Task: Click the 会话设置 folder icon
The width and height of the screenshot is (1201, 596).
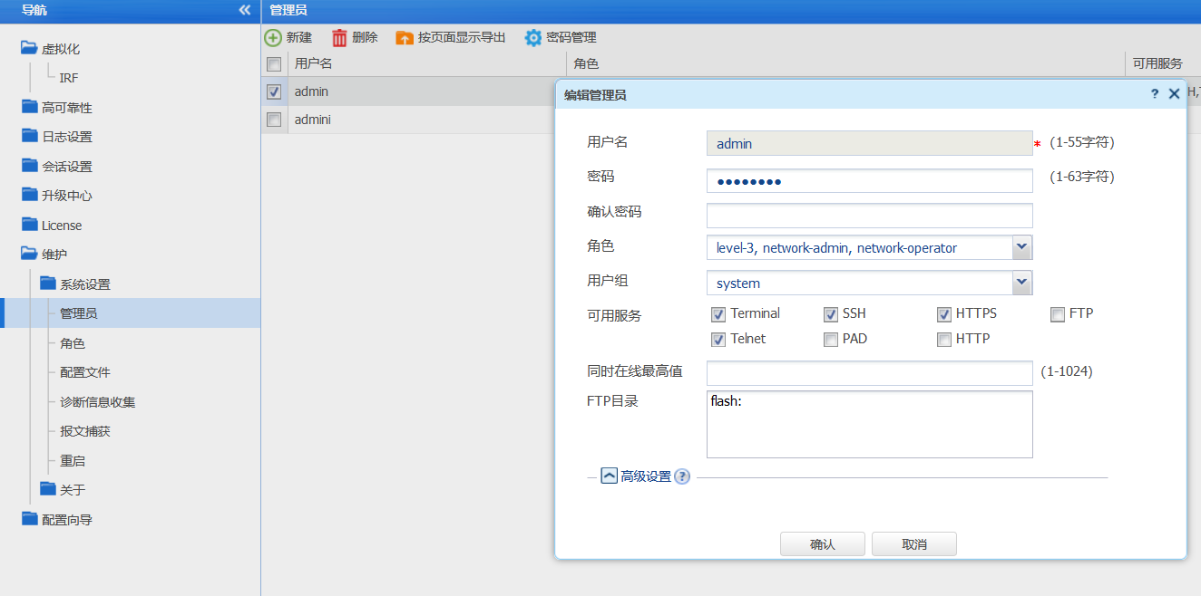Action: [x=29, y=166]
